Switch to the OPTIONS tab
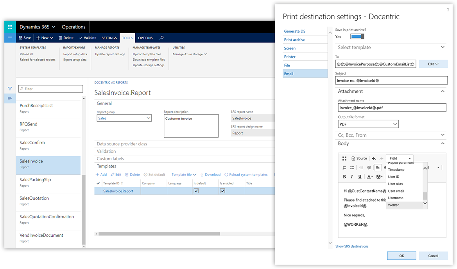The height and width of the screenshot is (269, 457). [145, 38]
